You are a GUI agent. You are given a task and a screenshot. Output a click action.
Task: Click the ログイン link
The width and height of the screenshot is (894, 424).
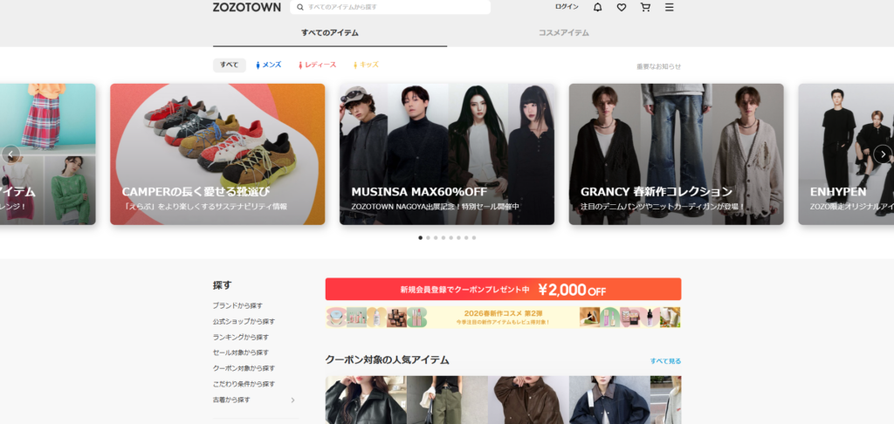point(567,7)
